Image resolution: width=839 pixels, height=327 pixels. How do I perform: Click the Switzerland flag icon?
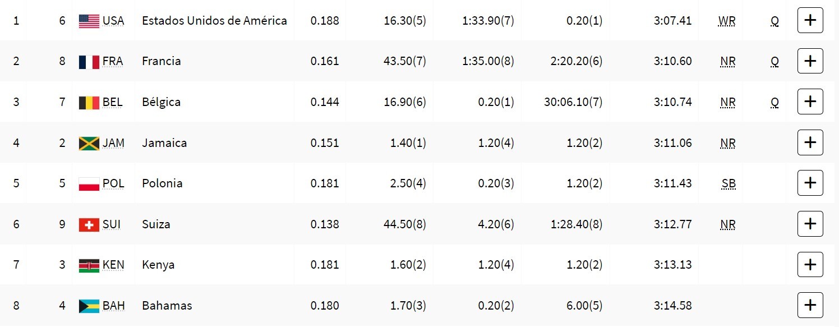point(89,224)
